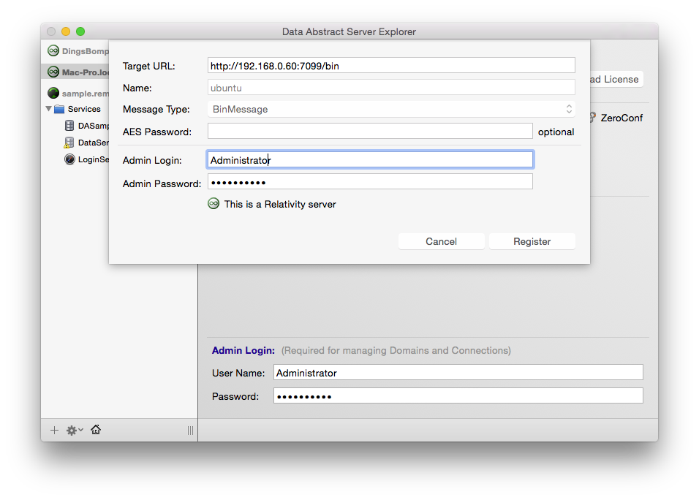The image size is (699, 500).
Task: Select the DingsBomp server icon in sidebar
Action: 53,50
